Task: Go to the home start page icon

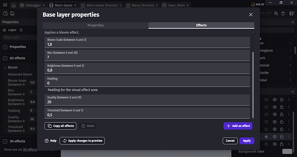Action: [14, 5]
